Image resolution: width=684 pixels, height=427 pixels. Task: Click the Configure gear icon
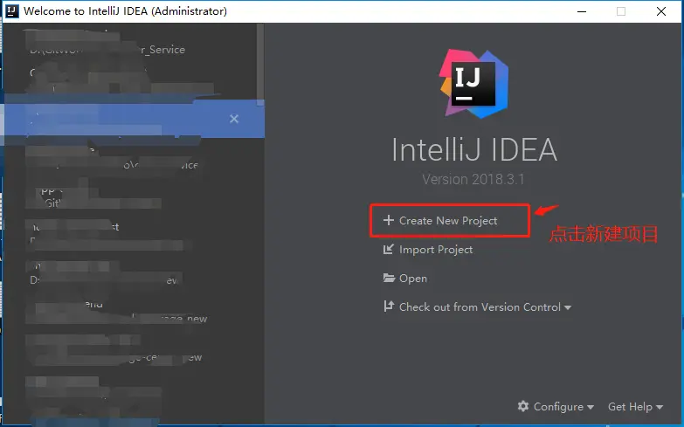523,406
